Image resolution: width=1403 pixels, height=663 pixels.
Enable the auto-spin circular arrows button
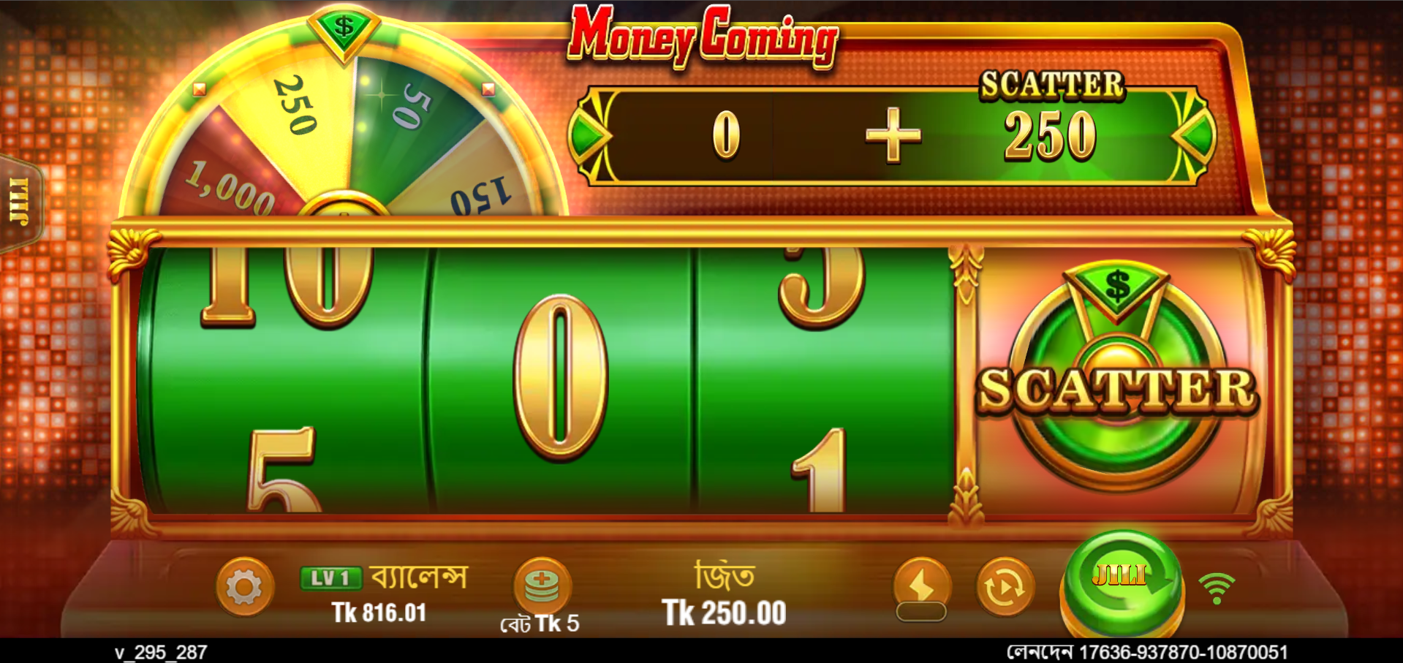coord(1006,586)
